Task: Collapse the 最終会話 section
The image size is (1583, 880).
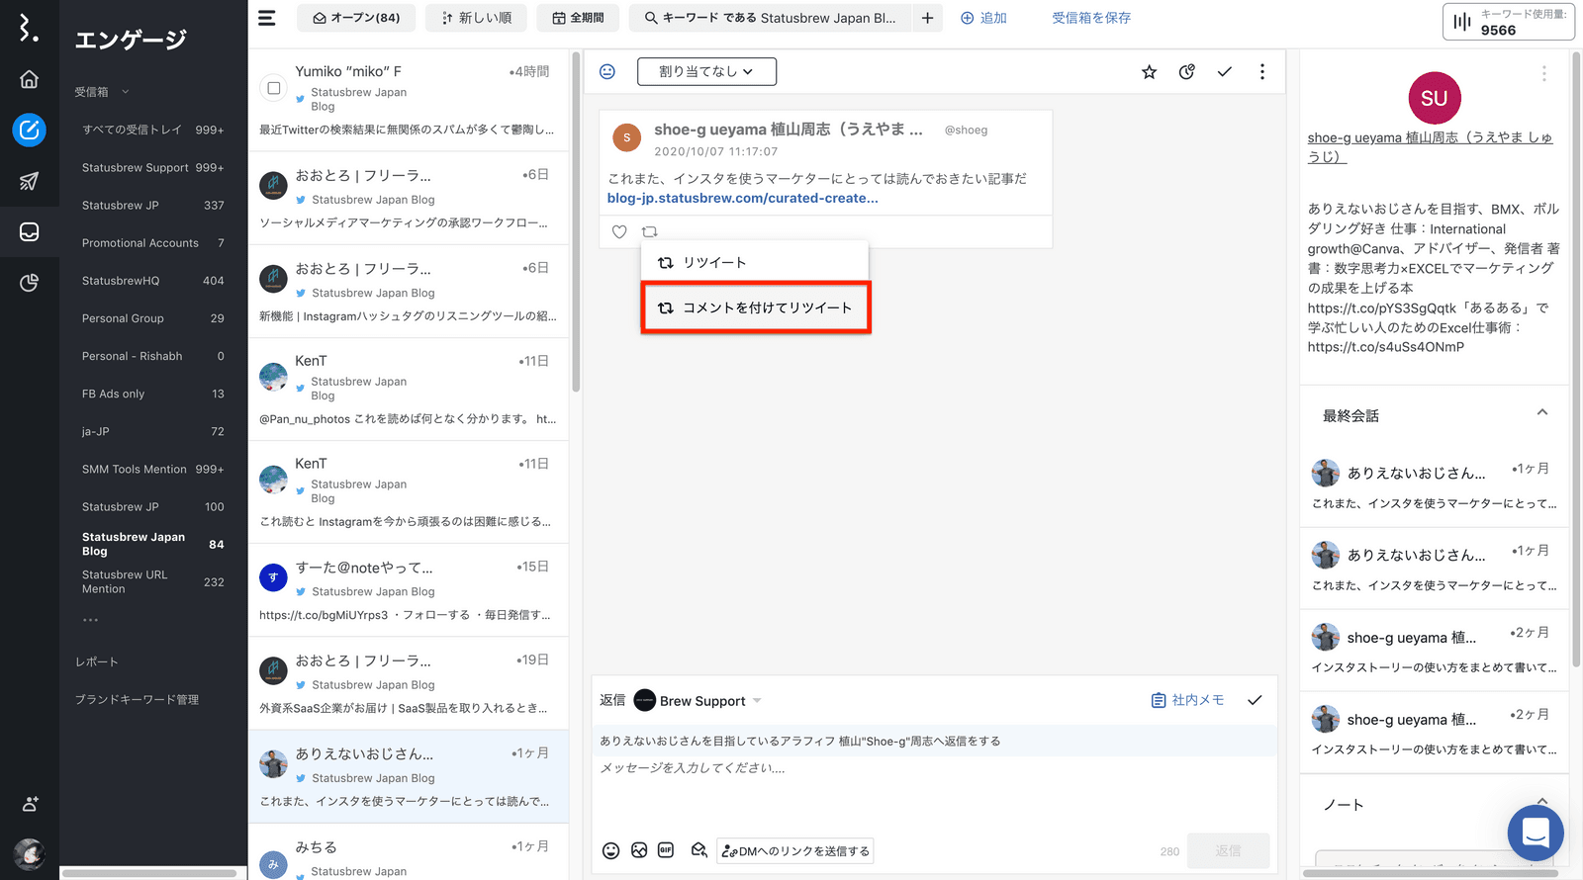Action: (1541, 413)
